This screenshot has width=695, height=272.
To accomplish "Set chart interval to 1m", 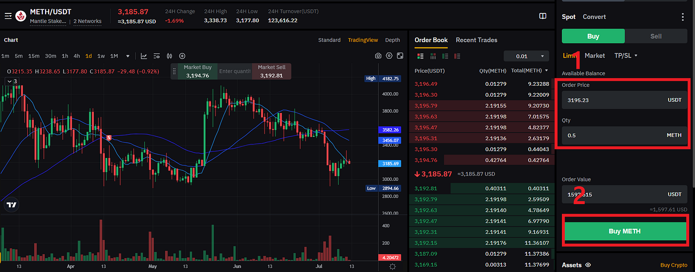I will [x=5, y=56].
